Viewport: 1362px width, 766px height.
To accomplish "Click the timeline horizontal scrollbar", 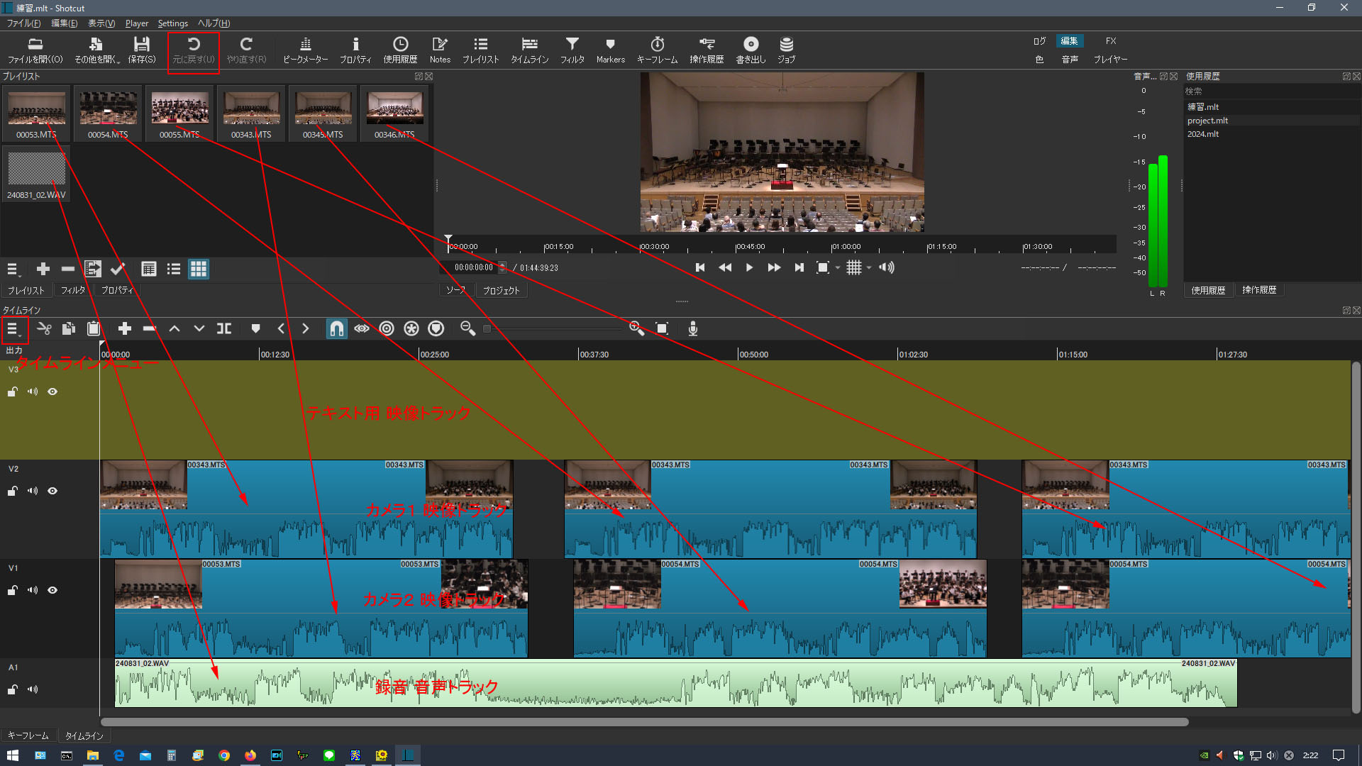I will point(644,722).
